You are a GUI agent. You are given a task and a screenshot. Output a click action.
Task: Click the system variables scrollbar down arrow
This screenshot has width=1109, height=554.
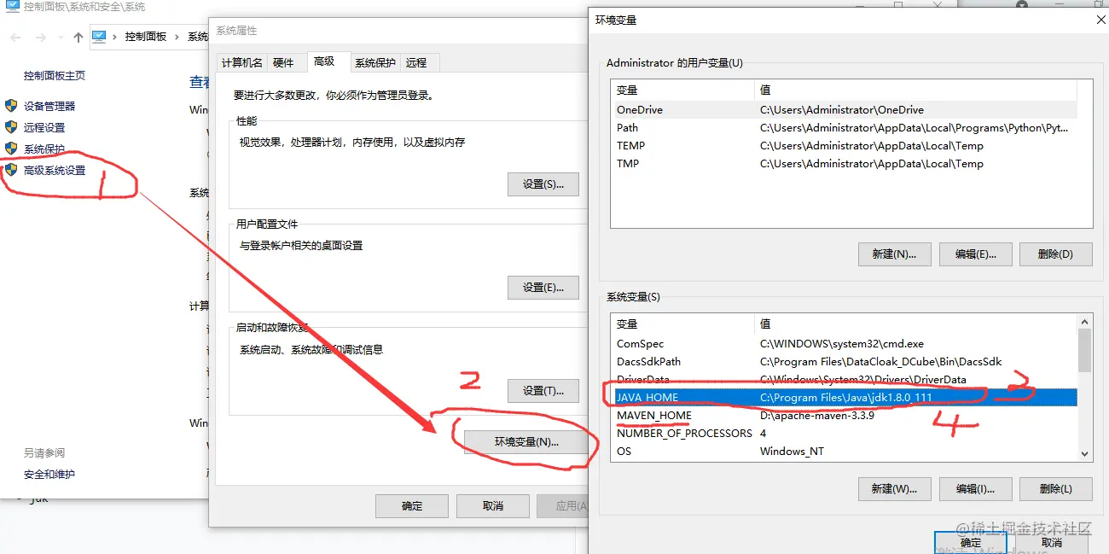coord(1084,453)
